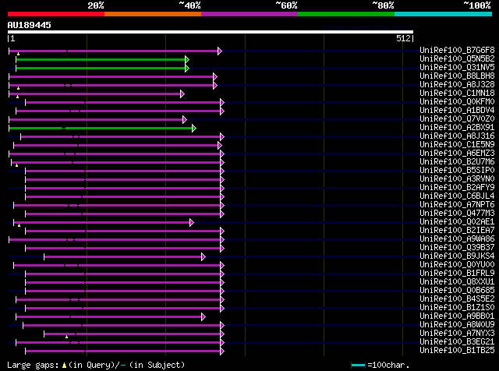Click the UniRef100_B8LBH8 label
The height and width of the screenshot is (371, 499).
pos(457,76)
